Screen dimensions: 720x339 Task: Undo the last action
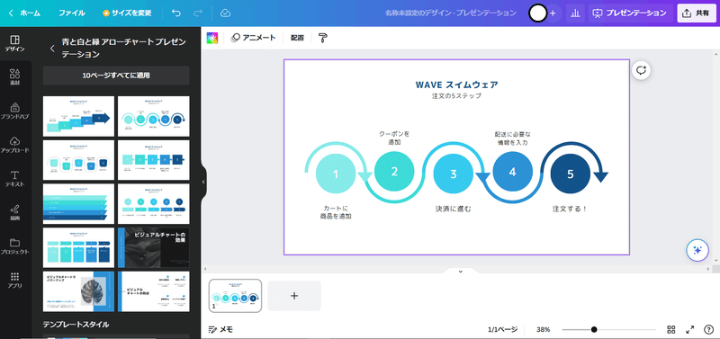176,13
